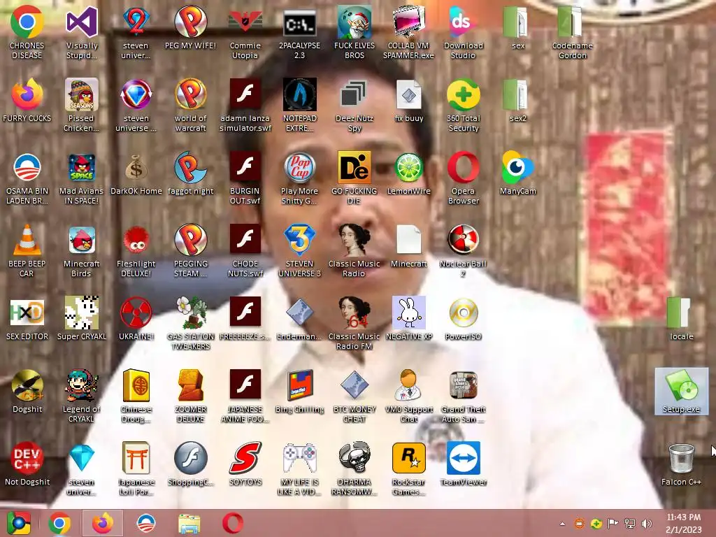
Task: Select GAS STATION TWEAKERS icon
Action: (x=190, y=323)
